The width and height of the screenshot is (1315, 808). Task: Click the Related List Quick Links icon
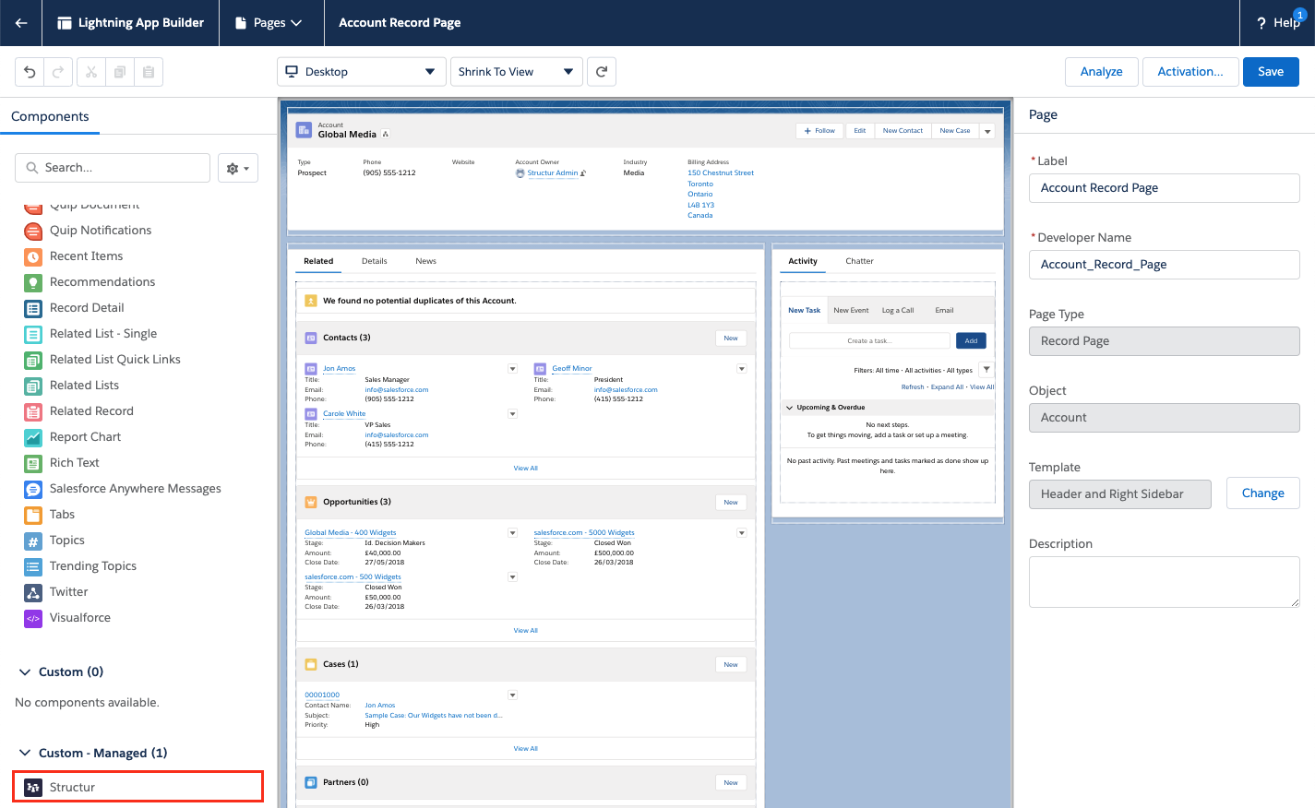(x=33, y=360)
